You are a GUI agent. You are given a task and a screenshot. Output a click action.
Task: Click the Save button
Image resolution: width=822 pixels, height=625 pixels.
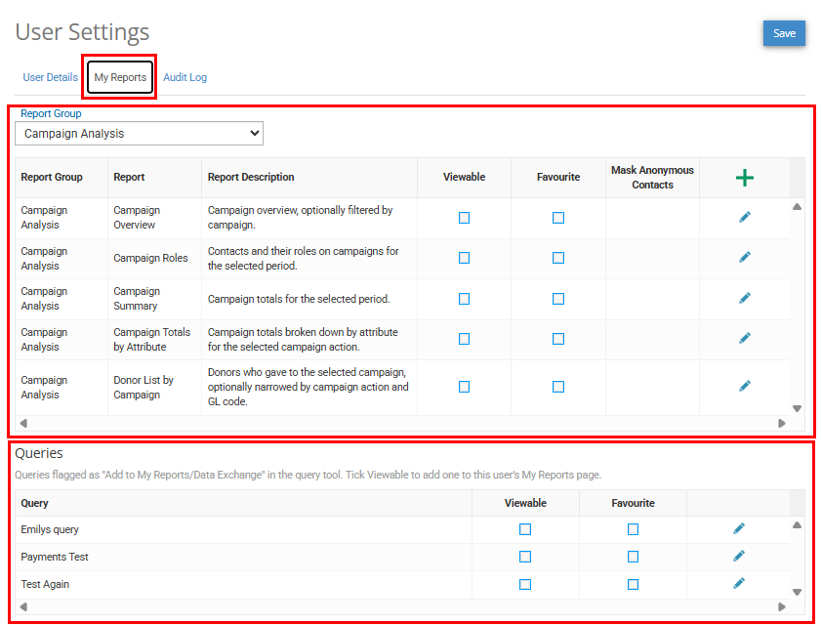[x=784, y=33]
